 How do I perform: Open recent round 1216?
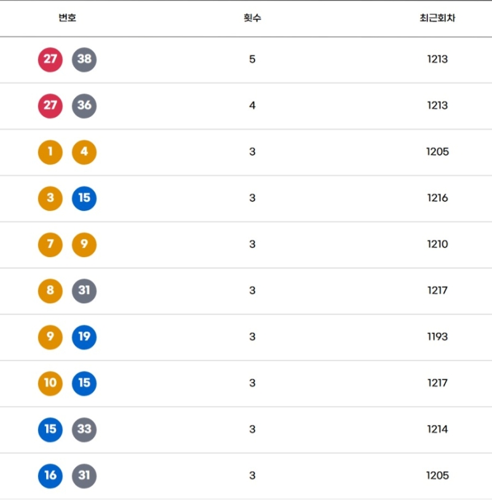(x=437, y=198)
